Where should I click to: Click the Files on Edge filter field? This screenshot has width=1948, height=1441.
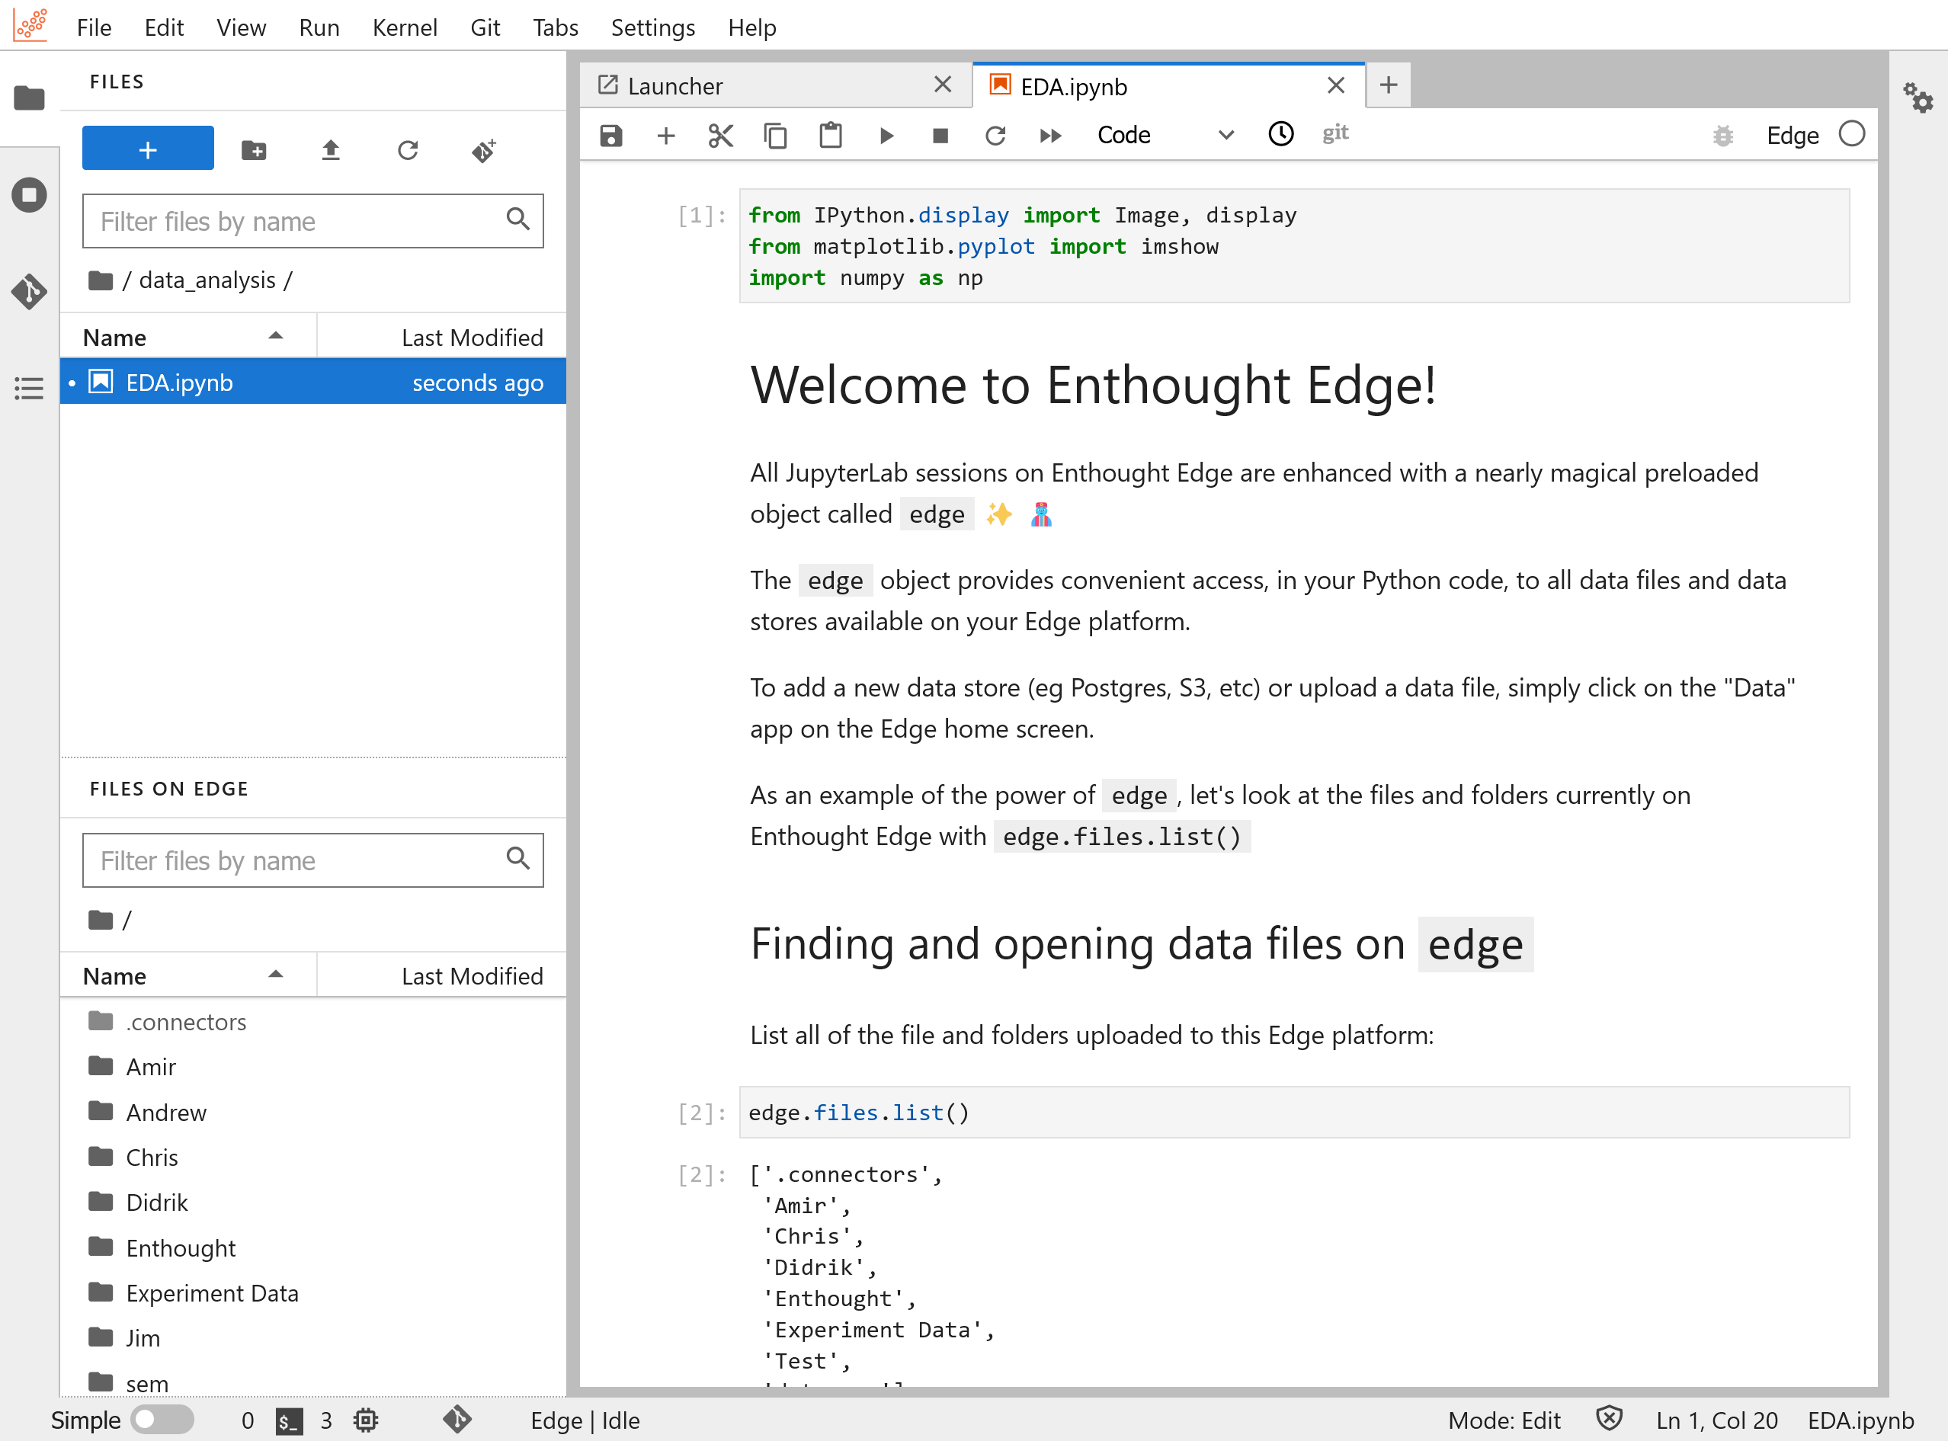coord(312,860)
